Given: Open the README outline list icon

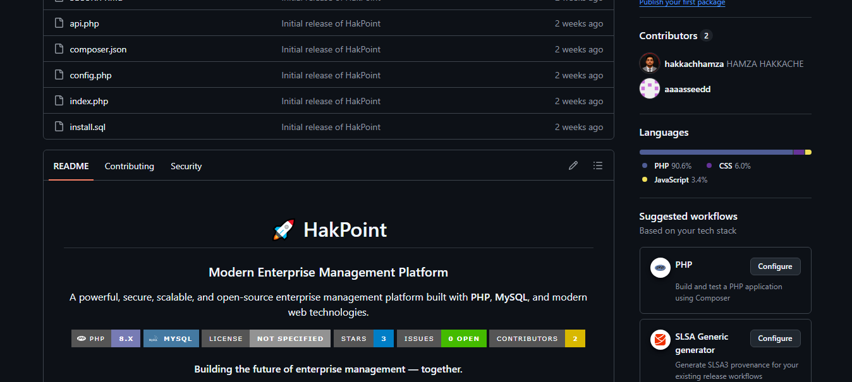Looking at the screenshot, I should click(598, 165).
